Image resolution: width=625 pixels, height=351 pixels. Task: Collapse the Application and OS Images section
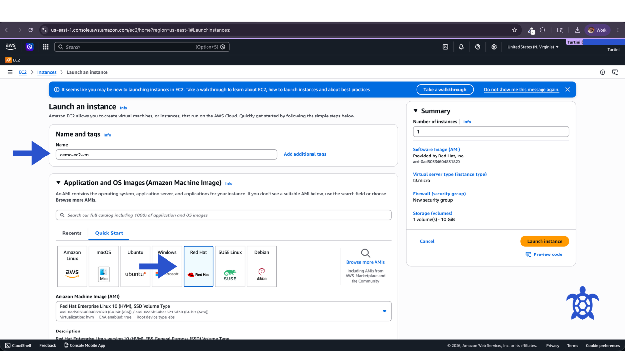click(x=59, y=183)
